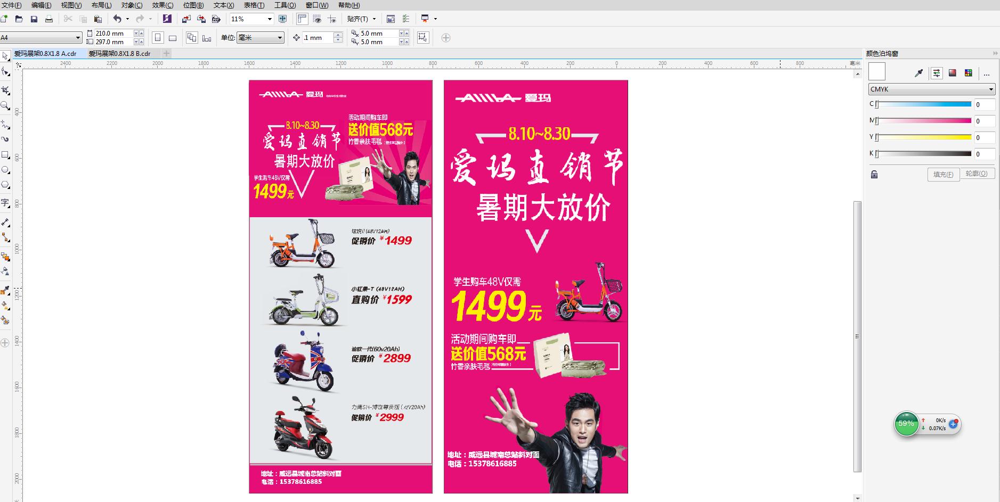The image size is (1000, 502).
Task: Select the Connector tool
Action: (5, 237)
